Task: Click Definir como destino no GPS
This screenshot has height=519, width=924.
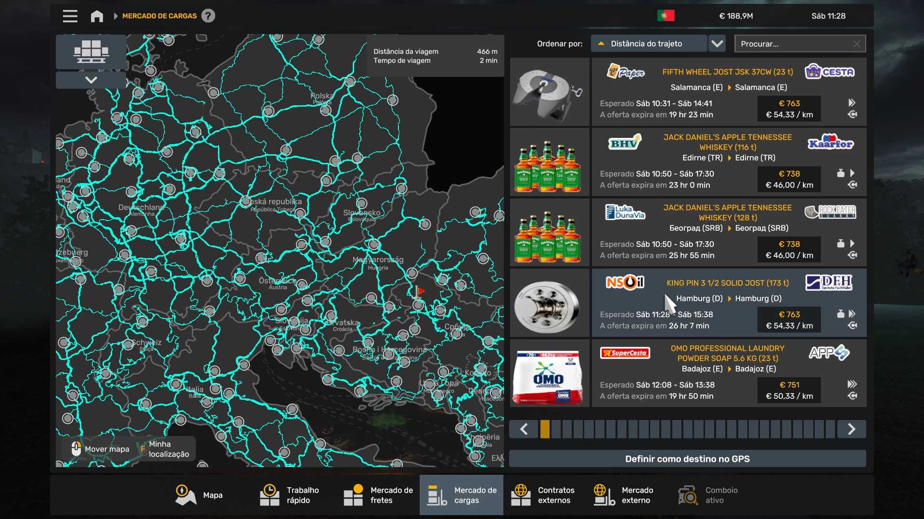Action: pos(687,458)
